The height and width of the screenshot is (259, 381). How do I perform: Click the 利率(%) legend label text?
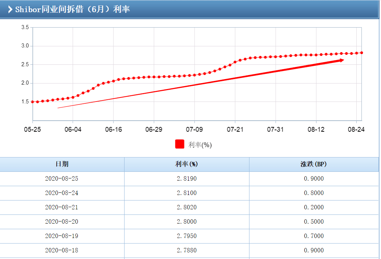coord(200,145)
